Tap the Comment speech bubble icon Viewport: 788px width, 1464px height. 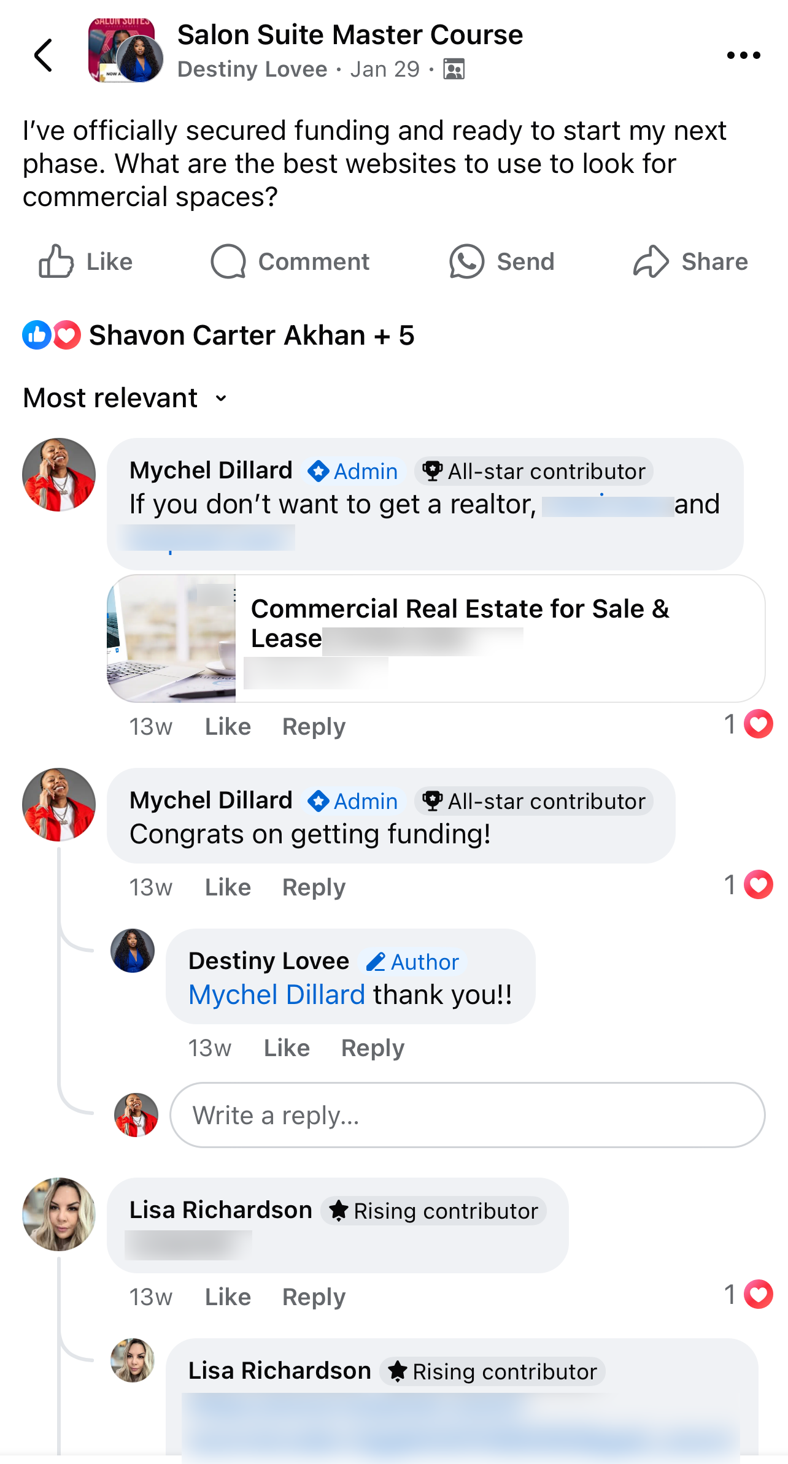pos(228,261)
